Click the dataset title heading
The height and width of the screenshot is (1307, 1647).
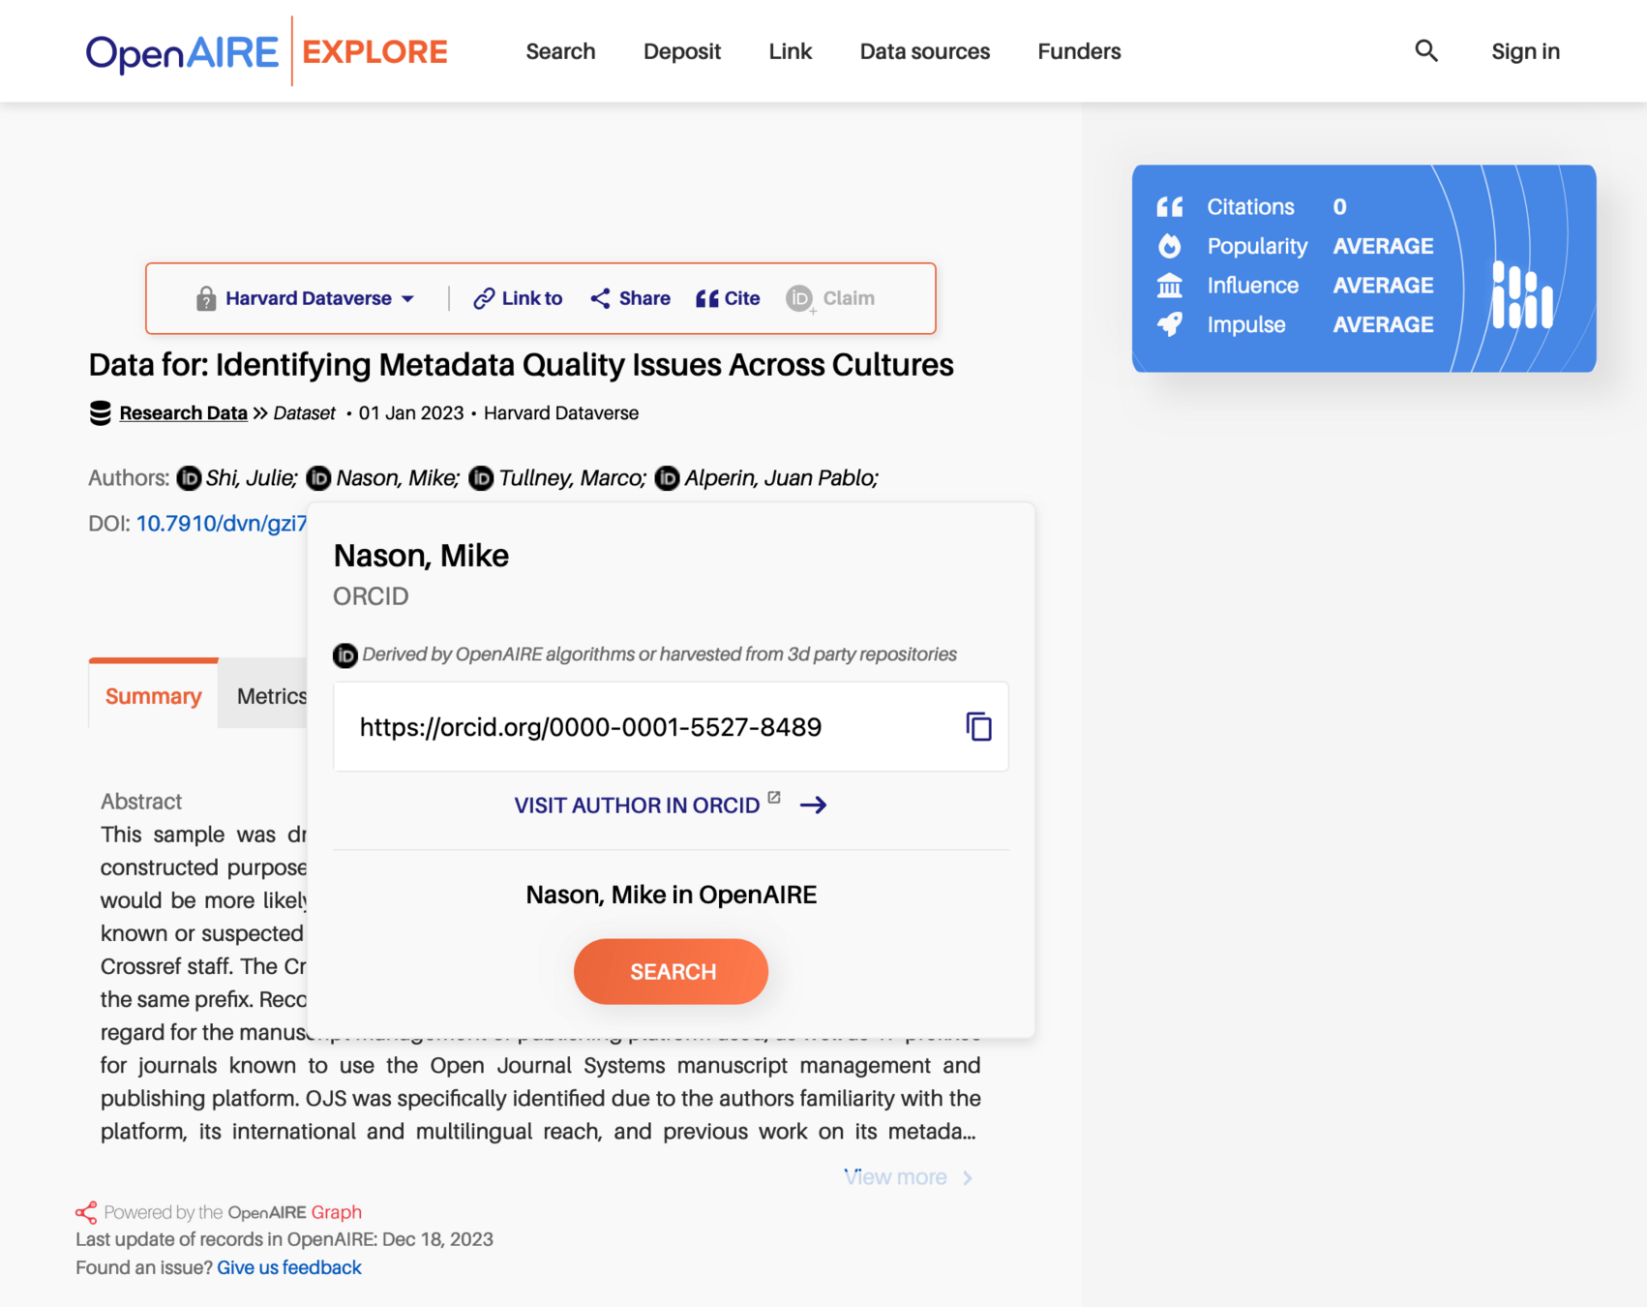(x=521, y=365)
